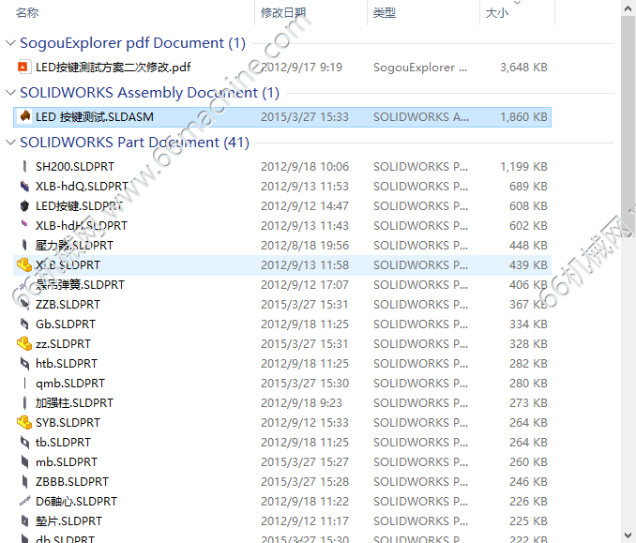
Task: Select file LED按键测试方案二次修改.pdf
Action: coord(114,67)
